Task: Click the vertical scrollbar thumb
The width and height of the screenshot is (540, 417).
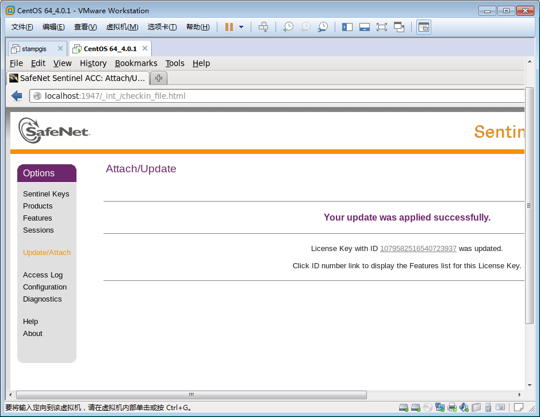Action: point(529,206)
